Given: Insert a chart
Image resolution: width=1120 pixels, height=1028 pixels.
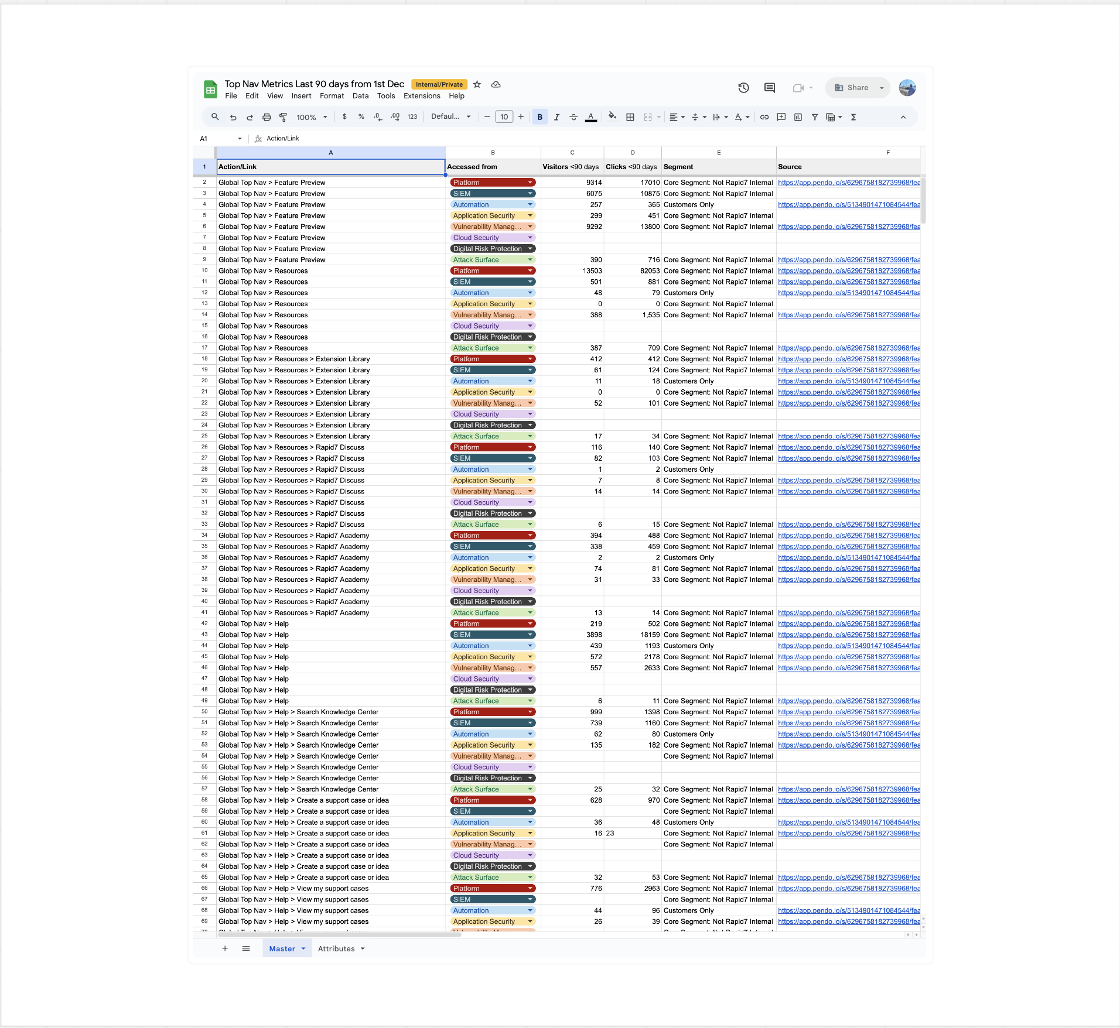Looking at the screenshot, I should click(798, 117).
